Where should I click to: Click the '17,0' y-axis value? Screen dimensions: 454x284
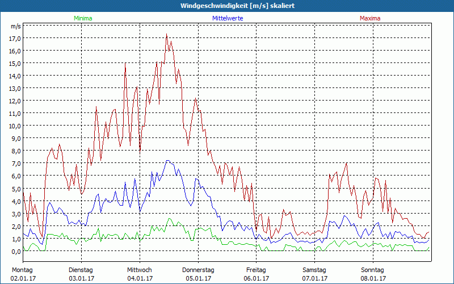pos(15,39)
